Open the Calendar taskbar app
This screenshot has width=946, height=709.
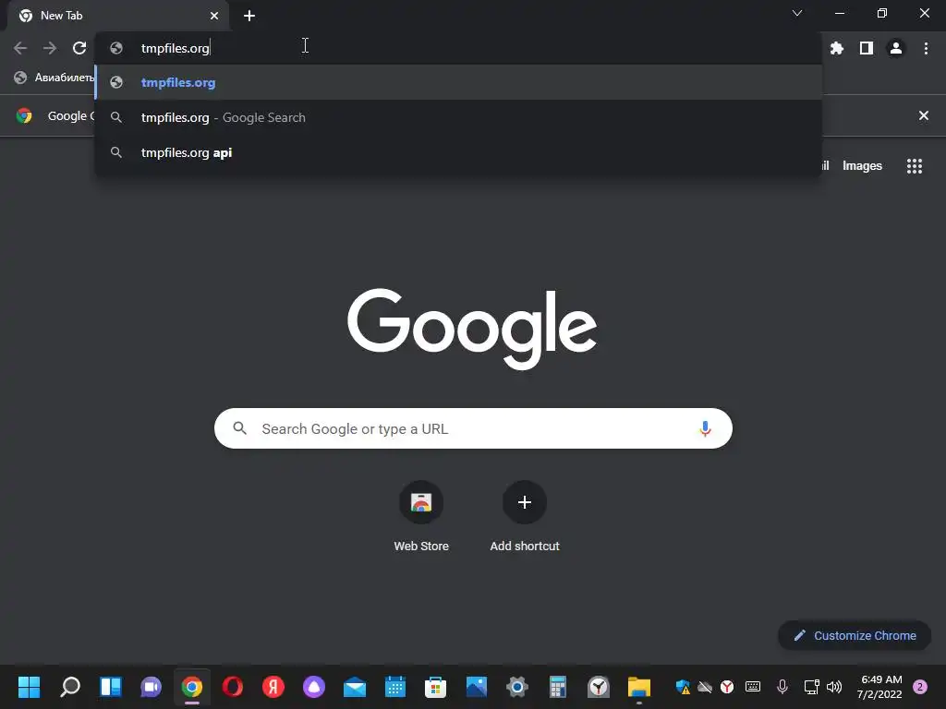click(x=395, y=687)
